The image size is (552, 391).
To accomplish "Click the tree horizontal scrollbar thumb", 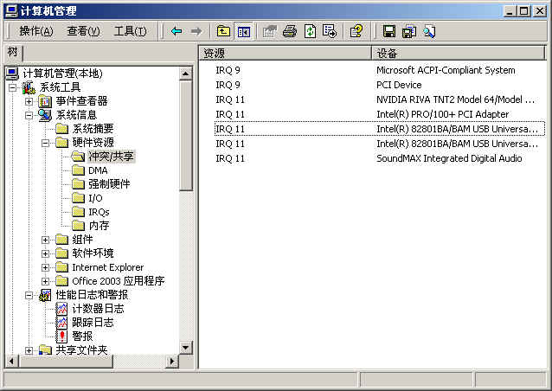I will tap(66, 361).
